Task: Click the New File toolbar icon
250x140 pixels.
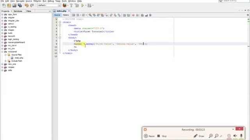Action: tap(4, 5)
